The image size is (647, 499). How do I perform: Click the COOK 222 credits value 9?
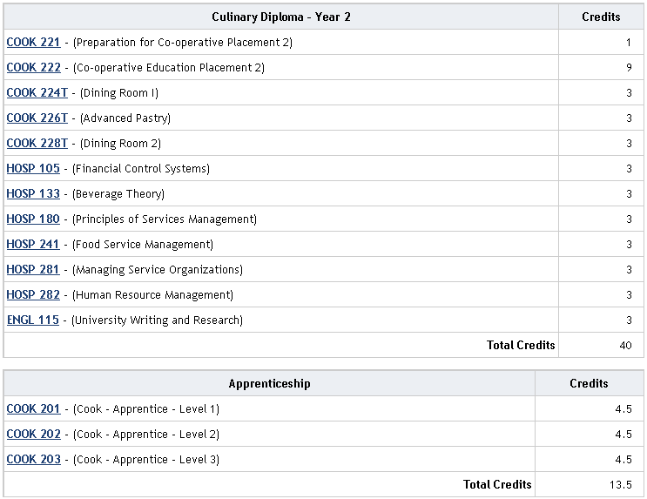tap(628, 67)
